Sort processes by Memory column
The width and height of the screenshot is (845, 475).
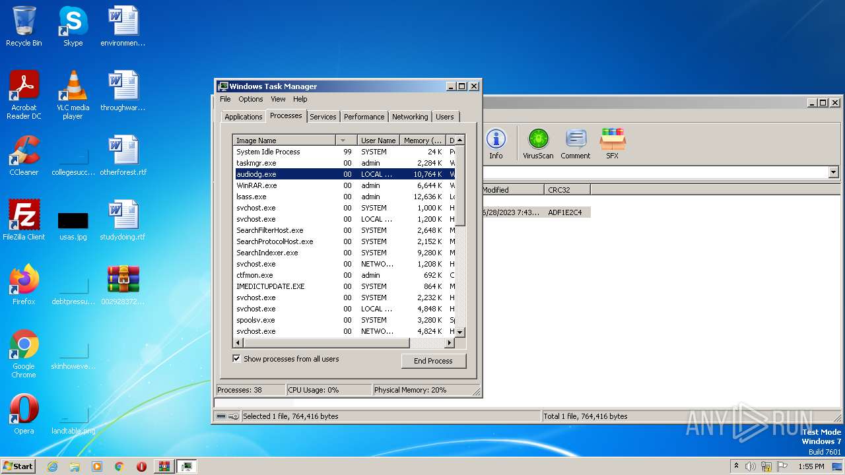[423, 141]
